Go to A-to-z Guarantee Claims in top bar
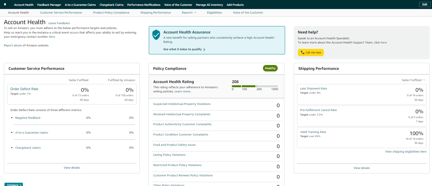 (80, 5)
